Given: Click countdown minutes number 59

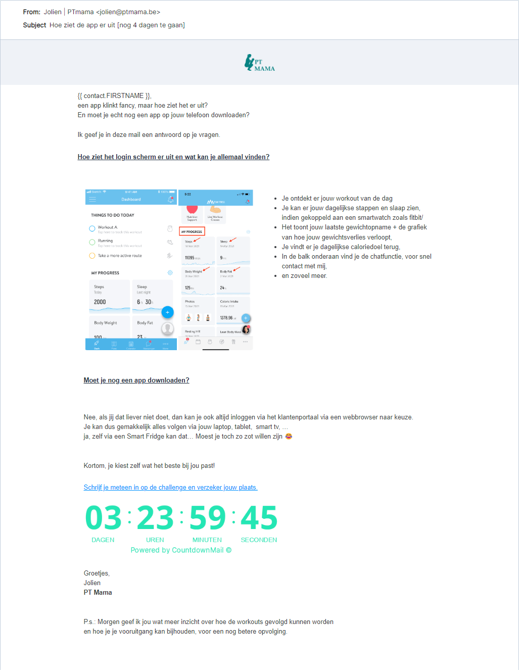Looking at the screenshot, I should click(207, 518).
